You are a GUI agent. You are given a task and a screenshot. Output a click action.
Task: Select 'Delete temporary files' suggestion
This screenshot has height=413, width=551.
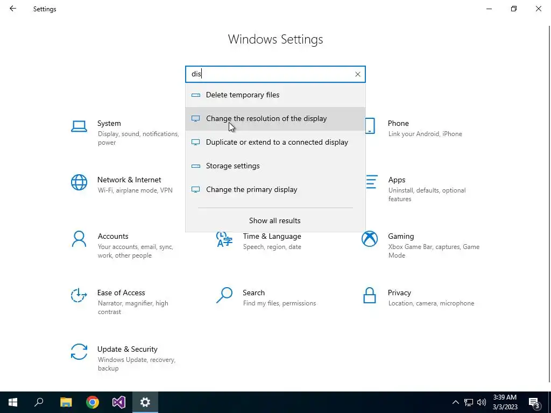coord(275,95)
